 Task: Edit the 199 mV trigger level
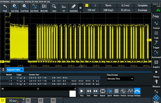(x=91, y=10)
